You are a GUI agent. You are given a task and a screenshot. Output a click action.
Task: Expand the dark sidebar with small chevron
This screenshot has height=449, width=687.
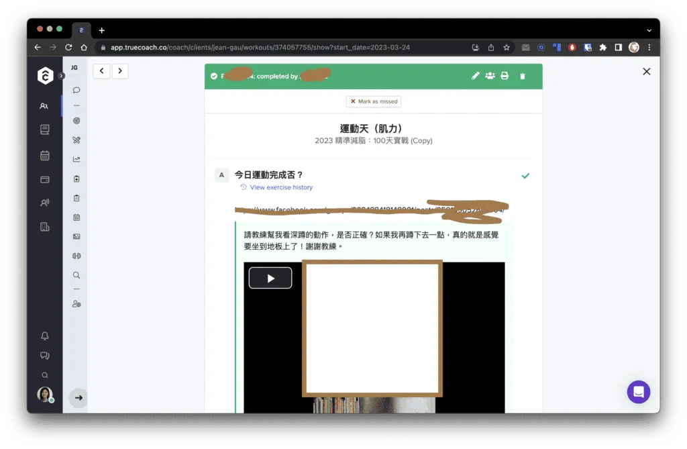click(x=61, y=76)
